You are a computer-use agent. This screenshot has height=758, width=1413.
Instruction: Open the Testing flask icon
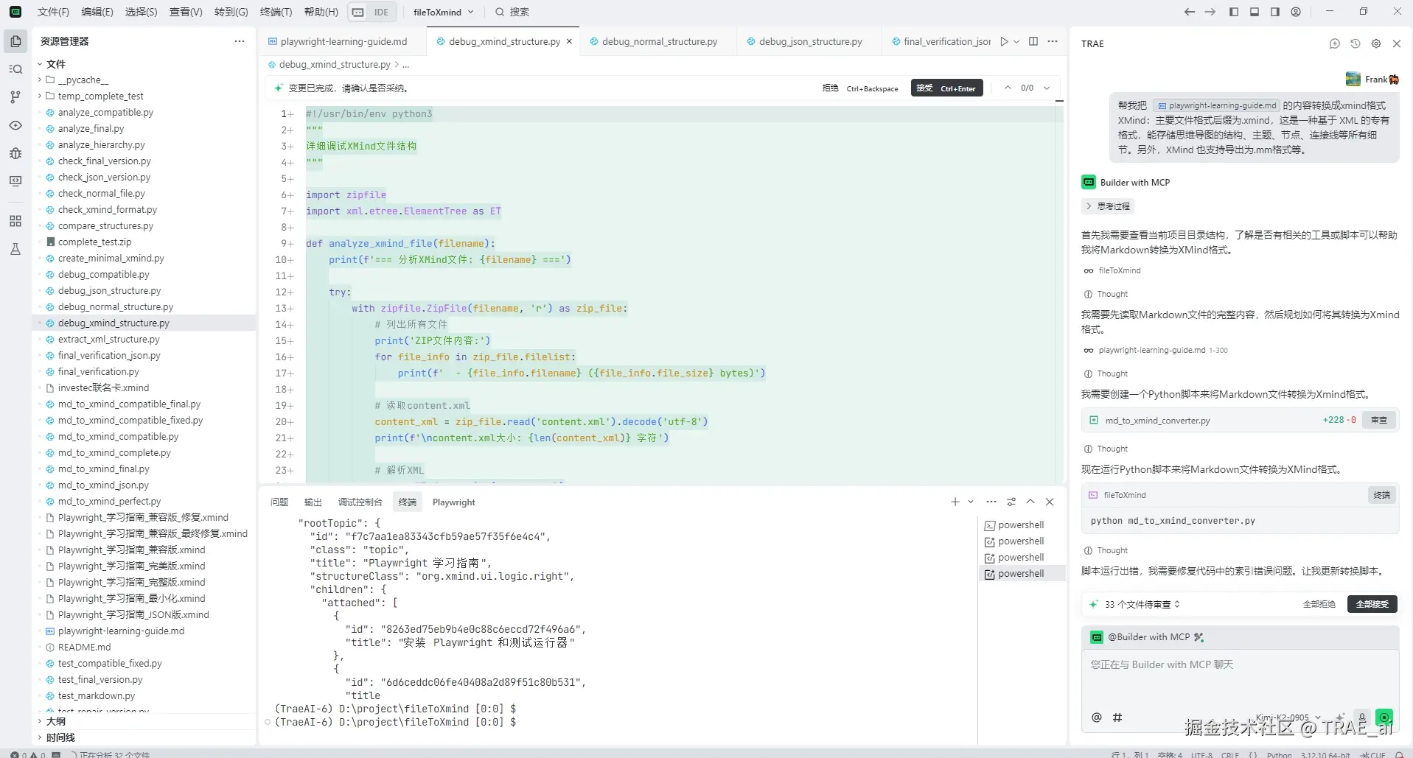[x=15, y=249]
